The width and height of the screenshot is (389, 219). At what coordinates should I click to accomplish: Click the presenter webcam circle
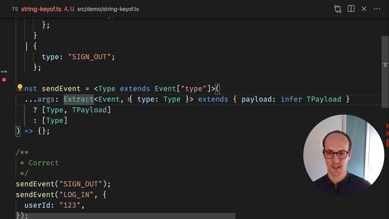[343, 155]
